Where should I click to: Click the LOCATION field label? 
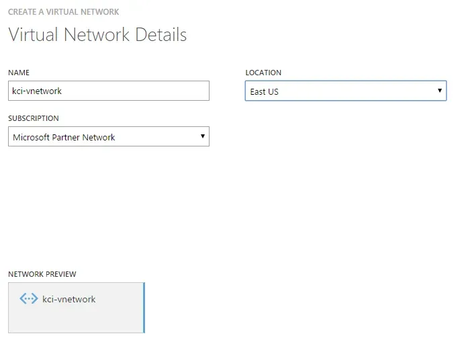[x=263, y=73]
